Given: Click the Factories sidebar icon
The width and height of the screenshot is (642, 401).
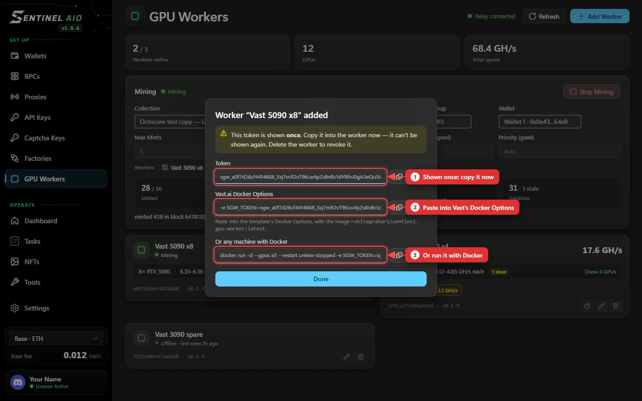Looking at the screenshot, I should pos(15,158).
